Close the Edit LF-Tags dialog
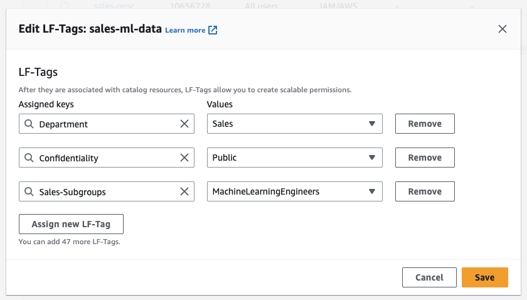Viewport: 527px width, 300px height. 502,29
